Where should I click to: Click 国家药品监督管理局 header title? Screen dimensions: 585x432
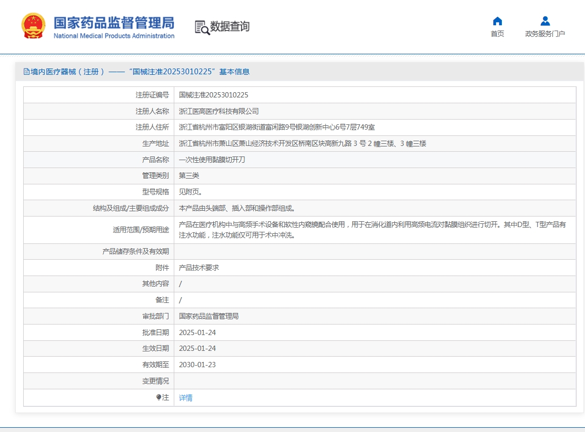[x=114, y=23]
